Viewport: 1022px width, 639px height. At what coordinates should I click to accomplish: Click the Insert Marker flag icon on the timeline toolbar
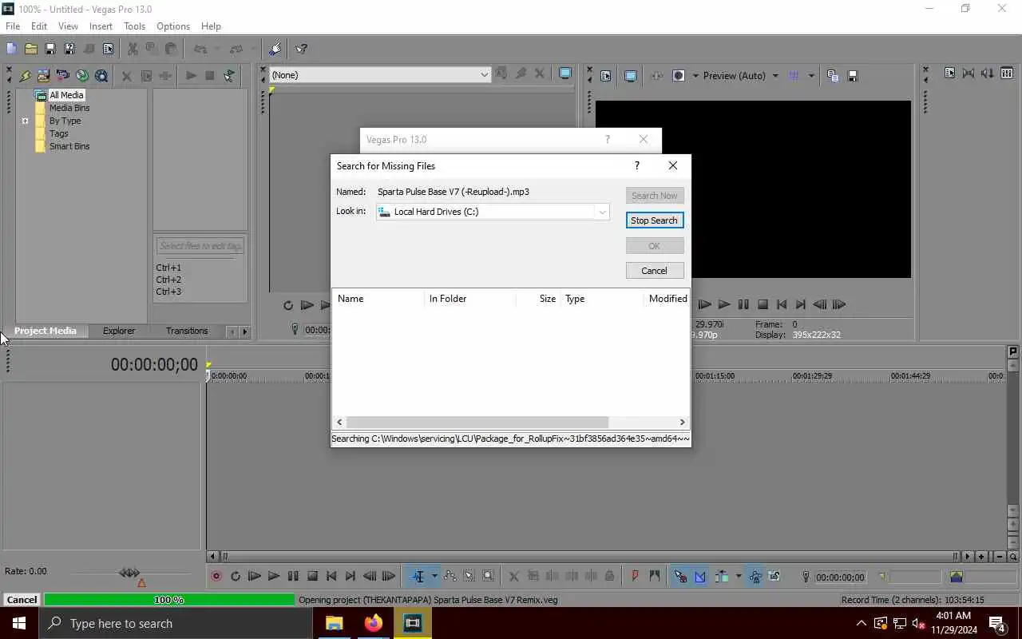coord(636,576)
